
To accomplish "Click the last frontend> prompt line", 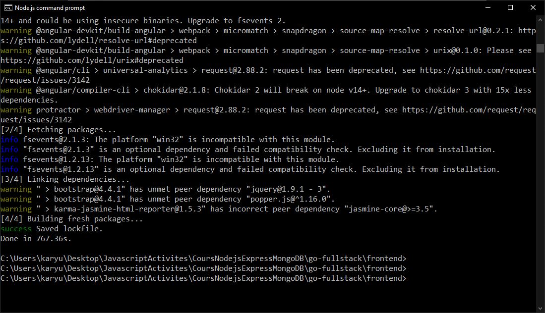I will 203,278.
